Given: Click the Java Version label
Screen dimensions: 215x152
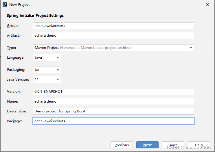Looking at the screenshot, I should click(18, 79).
